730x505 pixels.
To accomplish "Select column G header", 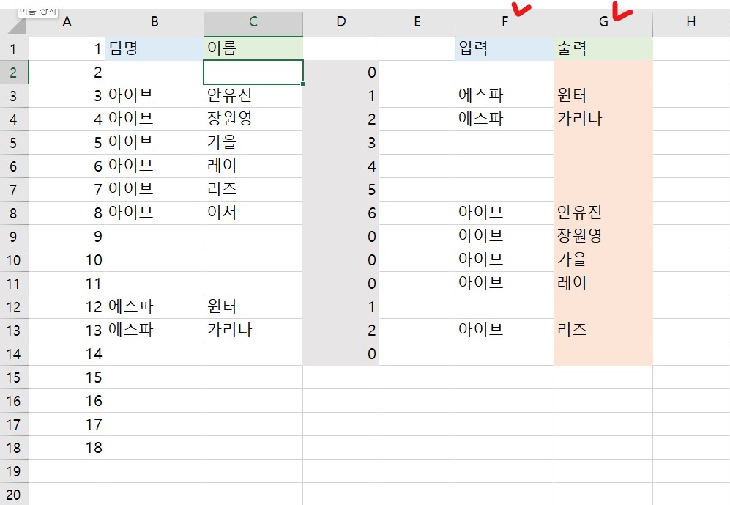I will pyautogui.click(x=603, y=22).
